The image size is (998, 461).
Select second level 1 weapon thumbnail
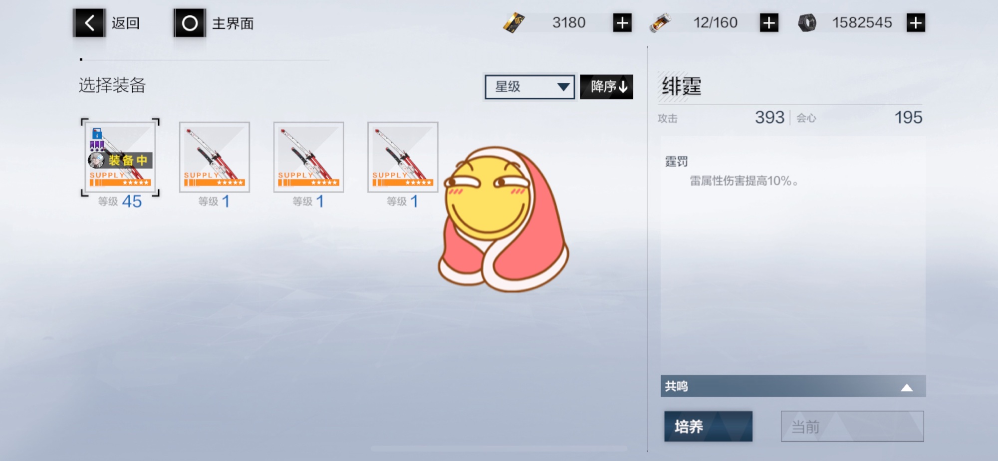click(308, 157)
